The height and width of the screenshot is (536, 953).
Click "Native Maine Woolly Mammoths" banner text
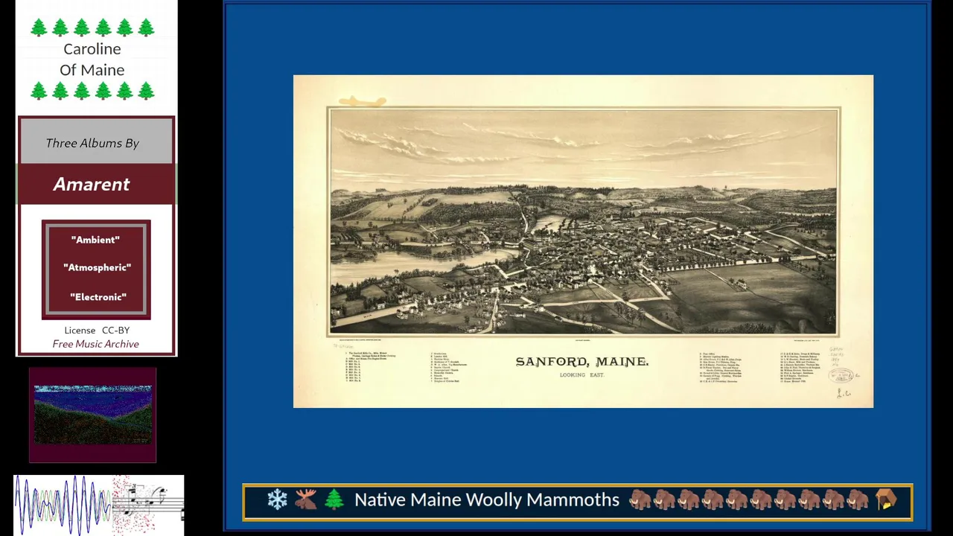(487, 500)
